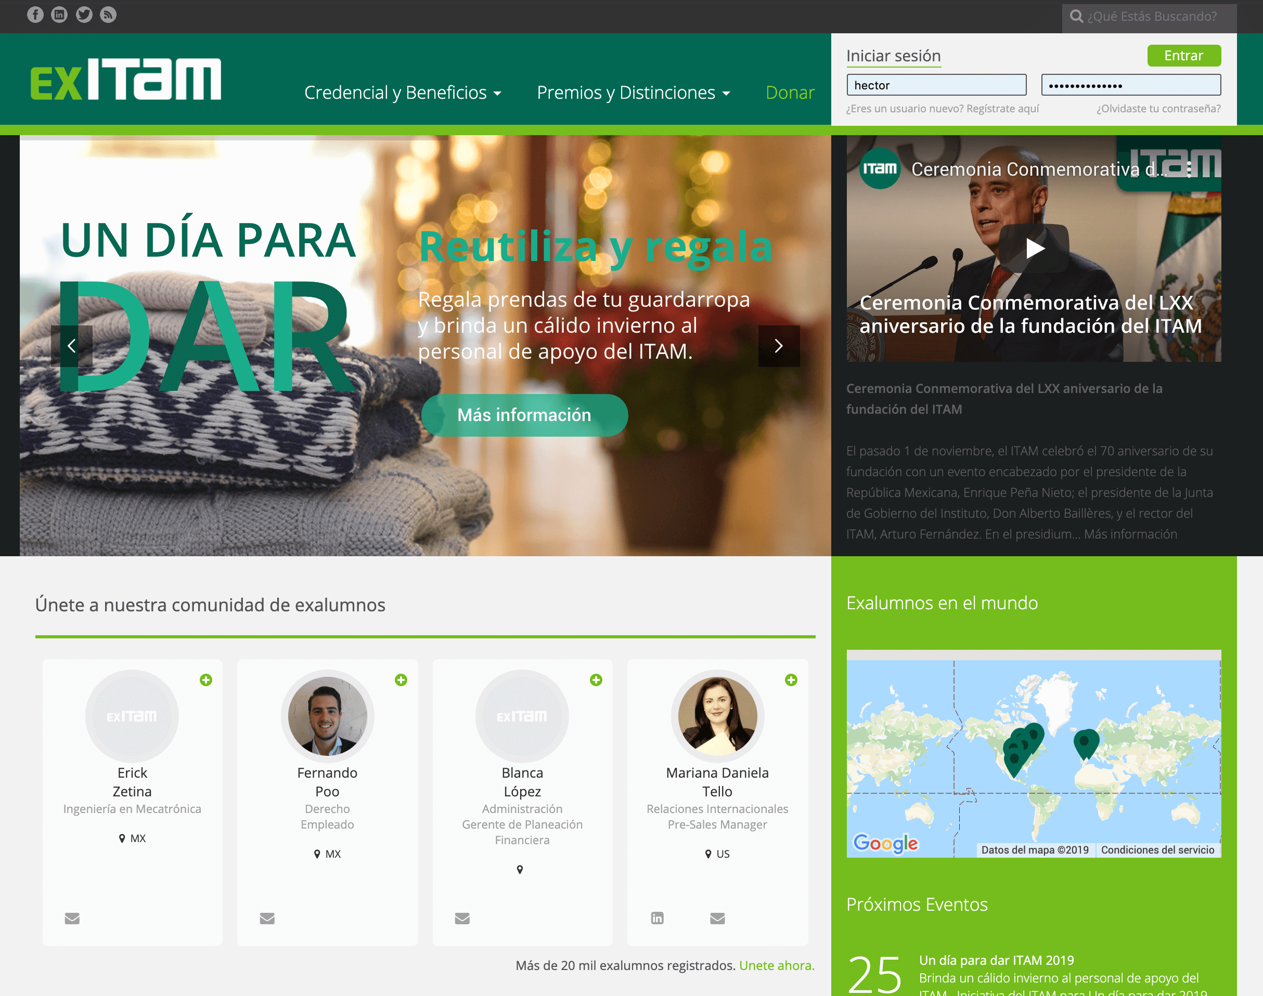The width and height of the screenshot is (1263, 996).
Task: Click the Más información banner button
Action: point(524,415)
